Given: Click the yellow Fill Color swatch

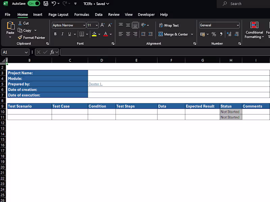Looking at the screenshot, I should click(x=95, y=34).
